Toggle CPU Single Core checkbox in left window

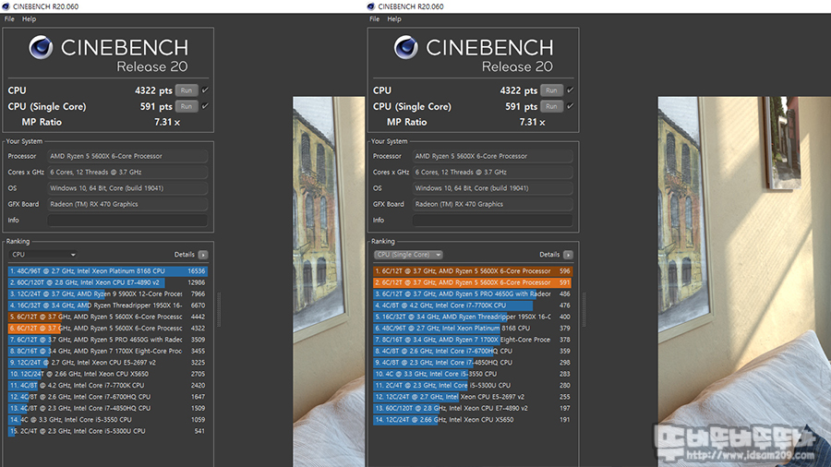click(x=205, y=106)
